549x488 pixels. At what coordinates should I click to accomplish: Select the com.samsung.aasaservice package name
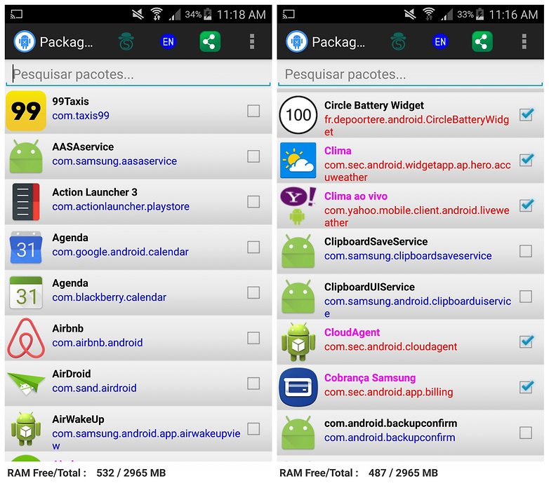coord(114,161)
